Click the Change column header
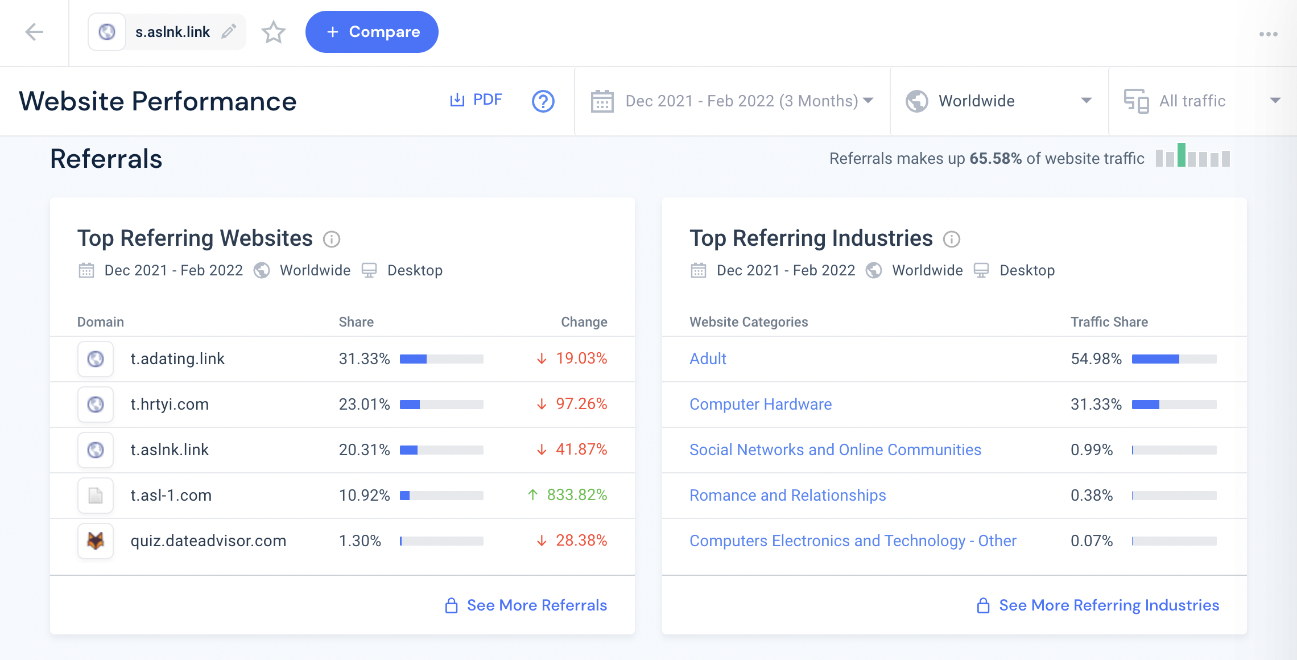This screenshot has height=660, width=1297. click(x=584, y=322)
